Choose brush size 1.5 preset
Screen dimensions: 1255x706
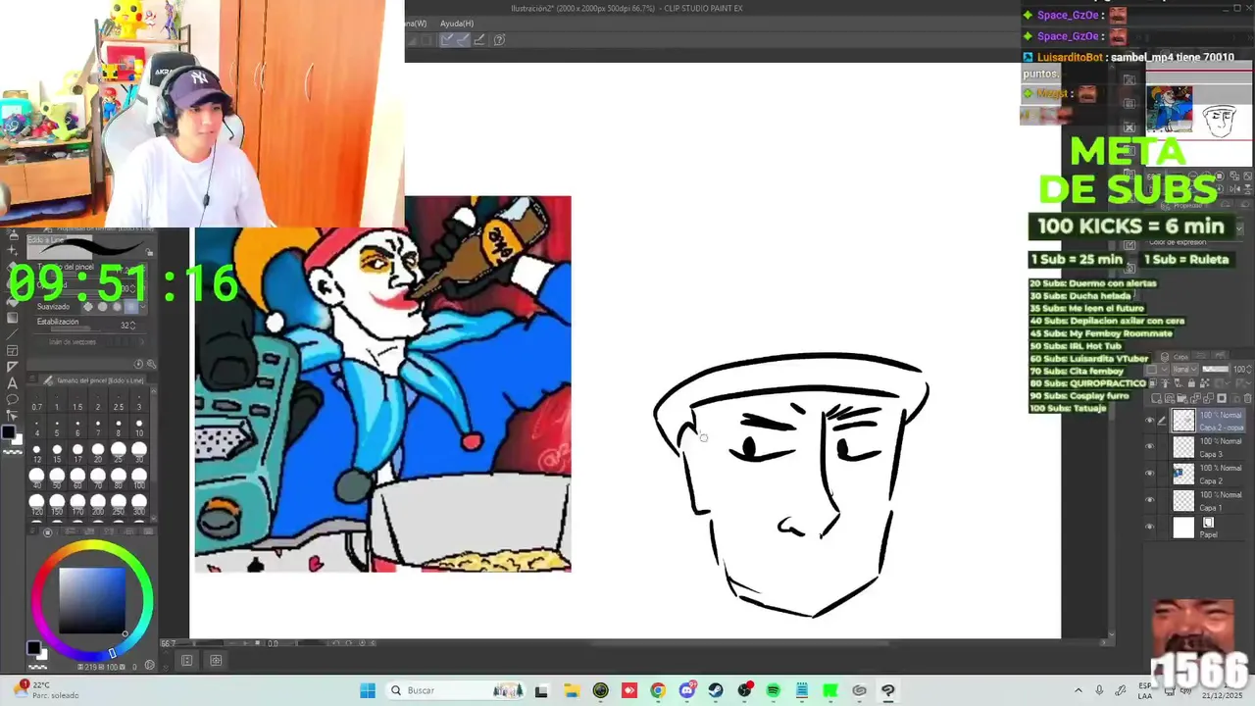coord(77,402)
